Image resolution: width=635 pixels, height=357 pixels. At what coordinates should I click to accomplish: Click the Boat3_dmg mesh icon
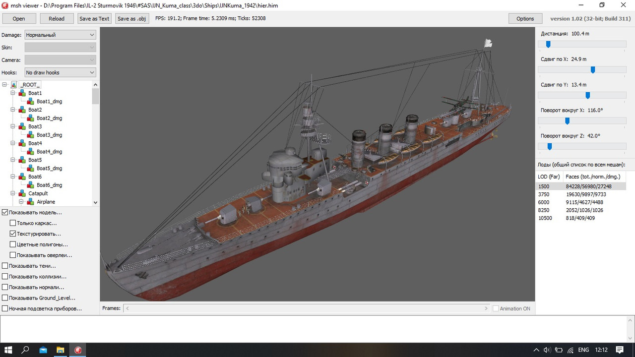(x=31, y=135)
